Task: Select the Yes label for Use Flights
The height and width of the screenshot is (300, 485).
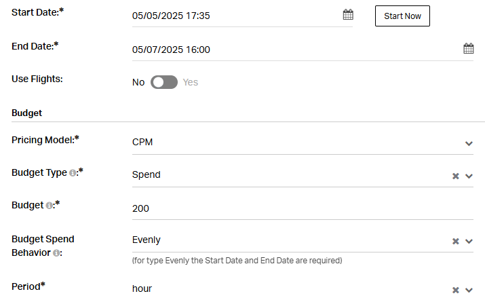Action: pyautogui.click(x=190, y=82)
